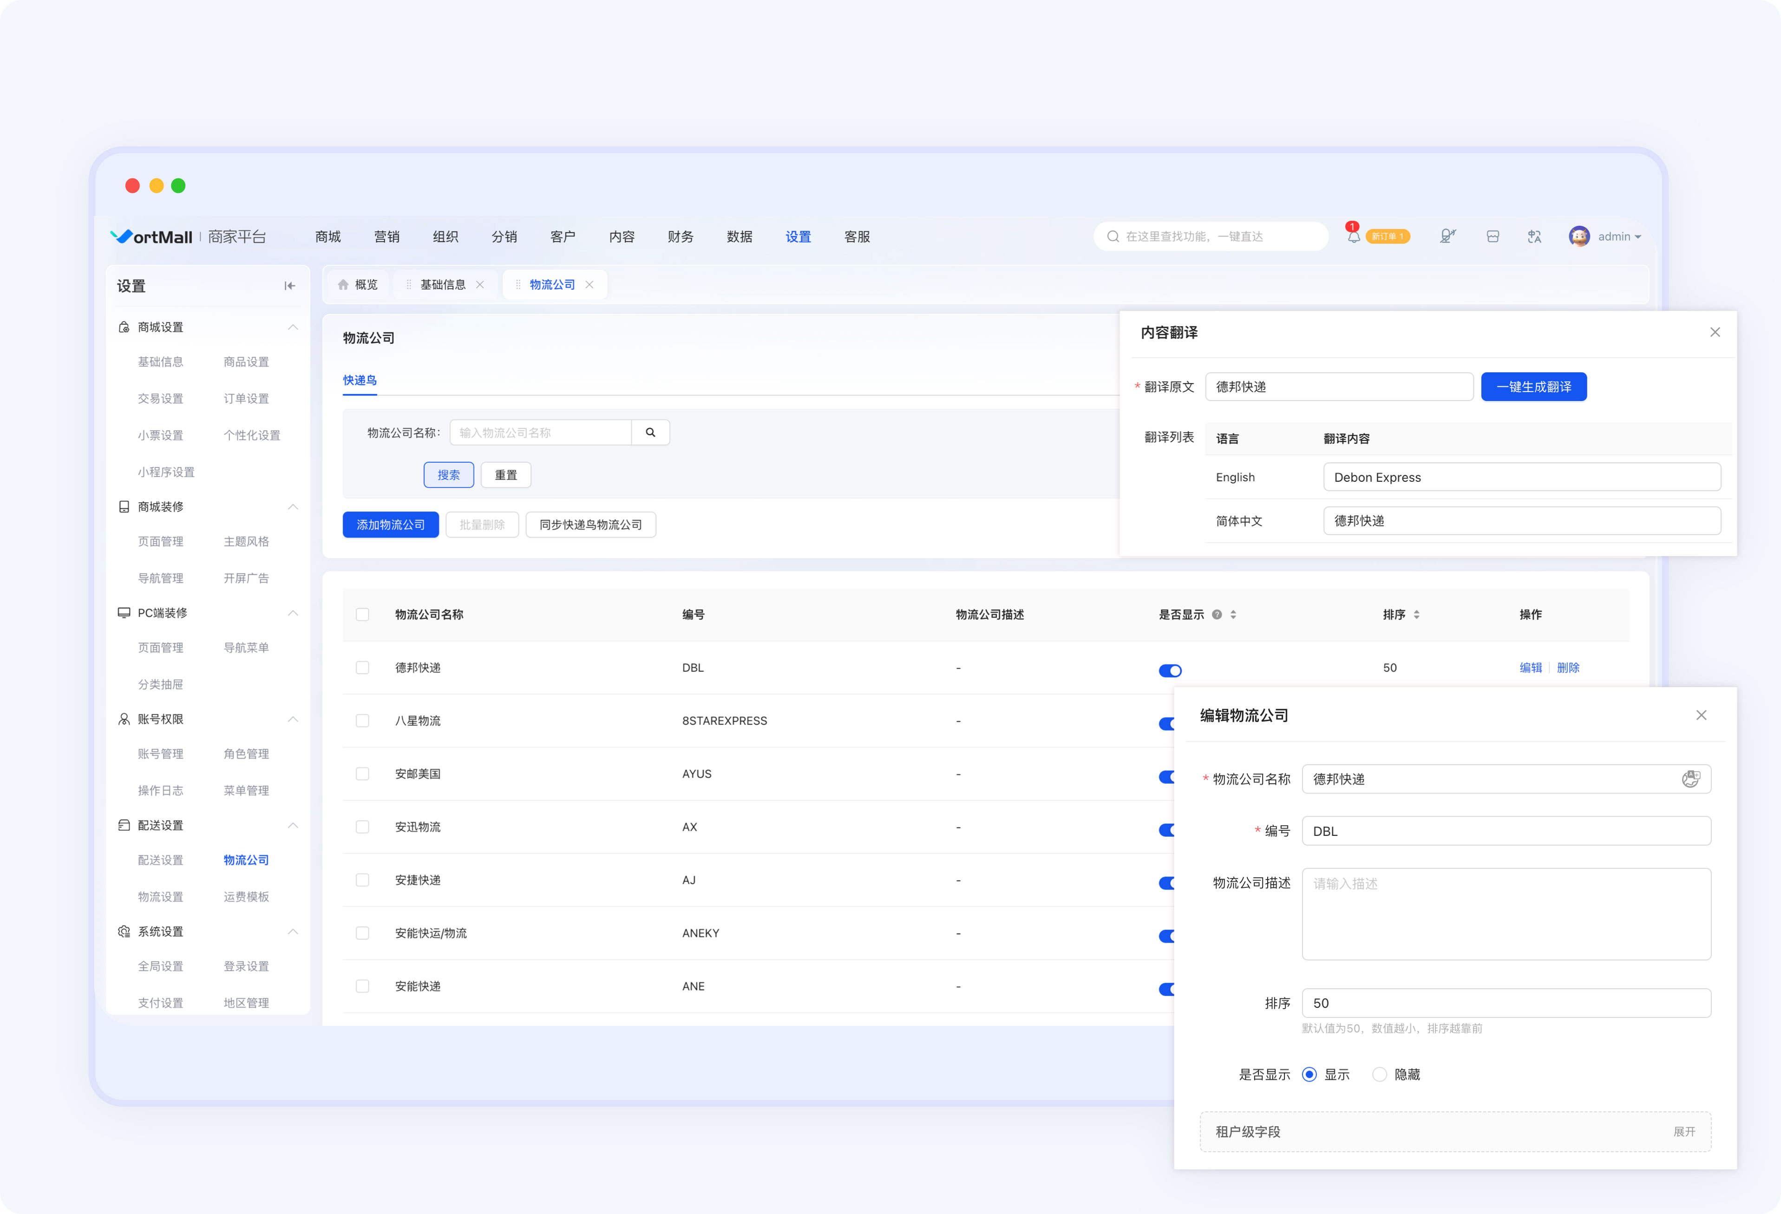The width and height of the screenshot is (1781, 1214).
Task: Check the 德邦快递 row checkbox
Action: click(362, 668)
